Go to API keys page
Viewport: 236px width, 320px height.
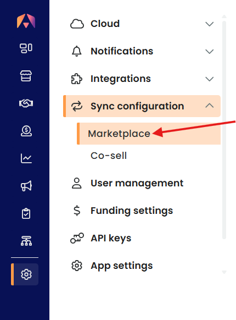coord(111,238)
